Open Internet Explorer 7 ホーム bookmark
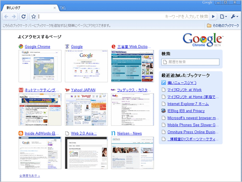Image resolution: width=242 pixels, height=182 pixels. pos(188,104)
